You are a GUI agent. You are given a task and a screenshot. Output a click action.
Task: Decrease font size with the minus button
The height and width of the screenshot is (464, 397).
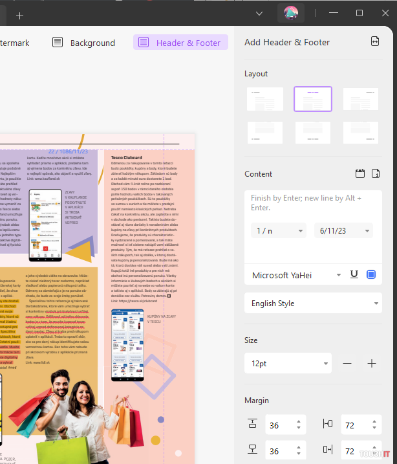coord(347,363)
